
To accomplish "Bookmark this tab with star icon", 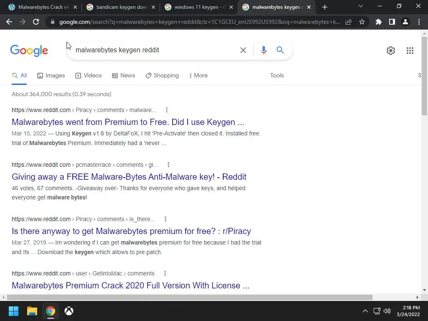I will tap(362, 22).
